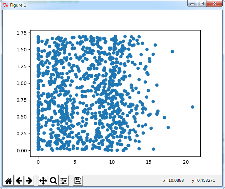The width and height of the screenshot is (225, 189).
Task: Select the Zoom to rectangle magnifier tool
Action: [54, 180]
